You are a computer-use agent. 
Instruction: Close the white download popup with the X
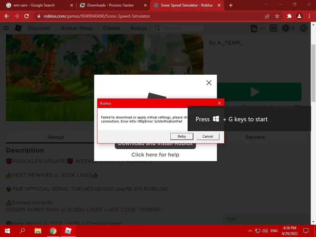coord(209,83)
